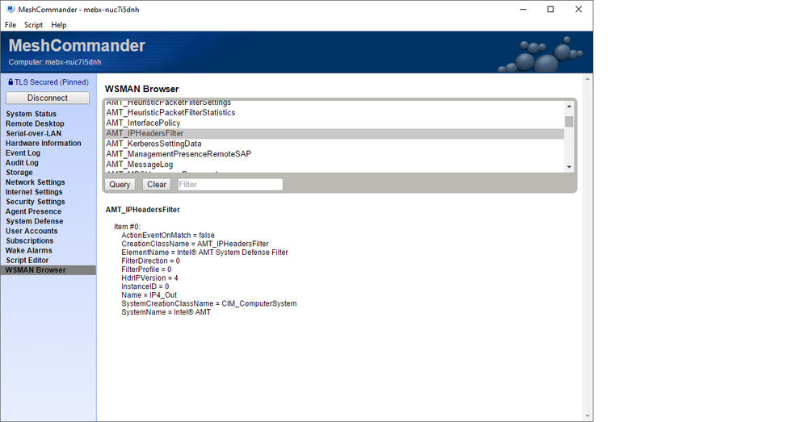Image resolution: width=807 pixels, height=422 pixels.
Task: Open TLS Secured (Pinned) link
Action: click(51, 82)
